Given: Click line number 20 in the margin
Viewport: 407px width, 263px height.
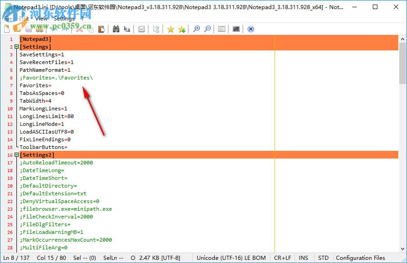Looking at the screenshot, I should [x=10, y=186].
